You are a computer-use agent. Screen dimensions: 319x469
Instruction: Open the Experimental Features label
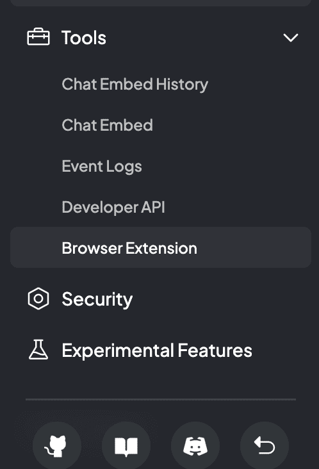(x=157, y=350)
